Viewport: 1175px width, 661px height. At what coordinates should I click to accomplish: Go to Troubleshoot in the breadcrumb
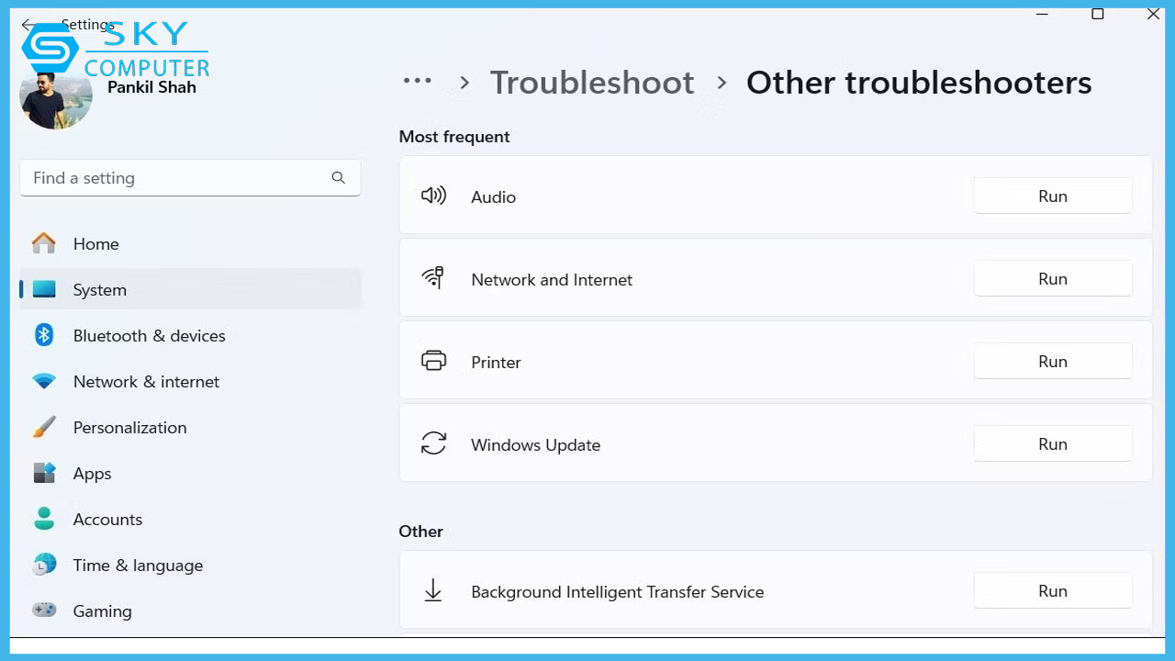[x=592, y=83]
